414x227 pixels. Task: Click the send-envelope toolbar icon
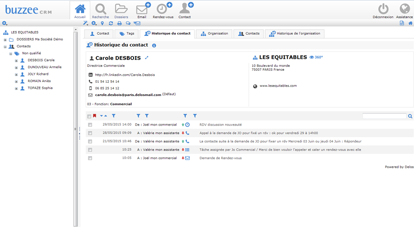tap(137, 23)
